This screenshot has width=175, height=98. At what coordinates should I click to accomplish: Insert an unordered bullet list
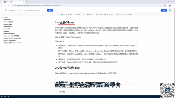coord(75,14)
